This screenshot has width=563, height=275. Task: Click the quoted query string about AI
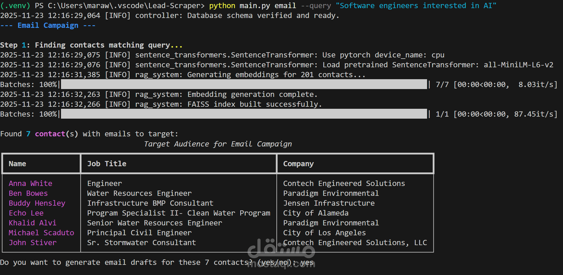pos(416,6)
